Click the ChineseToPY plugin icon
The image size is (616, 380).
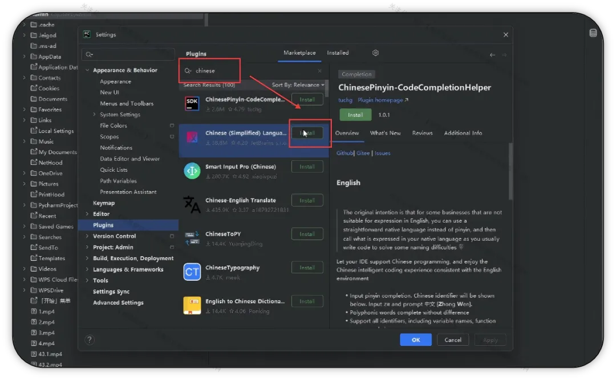(192, 238)
